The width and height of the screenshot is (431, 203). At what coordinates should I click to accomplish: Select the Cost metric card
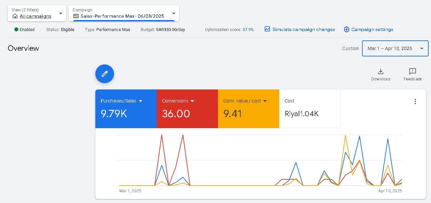(310, 109)
